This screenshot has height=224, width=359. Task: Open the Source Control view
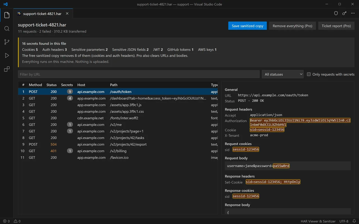[x=7, y=42]
